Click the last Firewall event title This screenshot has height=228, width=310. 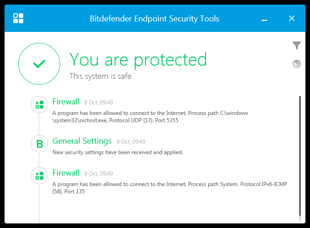[66, 173]
